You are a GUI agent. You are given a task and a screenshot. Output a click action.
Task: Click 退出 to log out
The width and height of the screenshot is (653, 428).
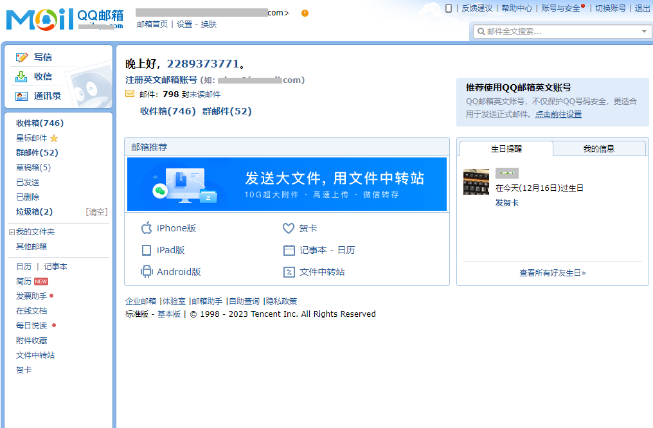tap(643, 8)
